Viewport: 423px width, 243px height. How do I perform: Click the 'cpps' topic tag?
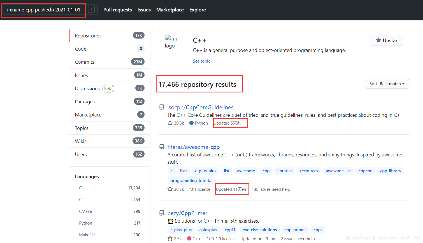(318, 230)
